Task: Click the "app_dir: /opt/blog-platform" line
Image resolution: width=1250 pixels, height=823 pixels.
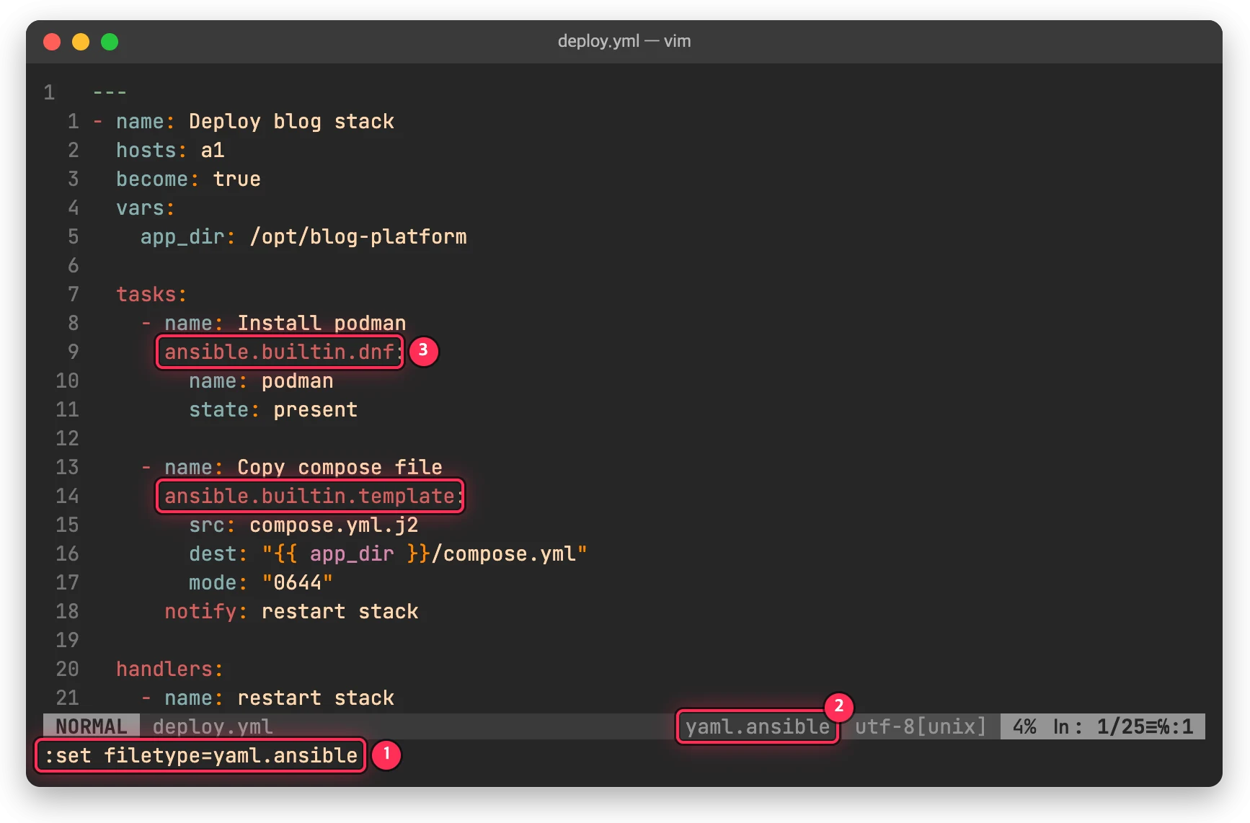Action: (303, 236)
